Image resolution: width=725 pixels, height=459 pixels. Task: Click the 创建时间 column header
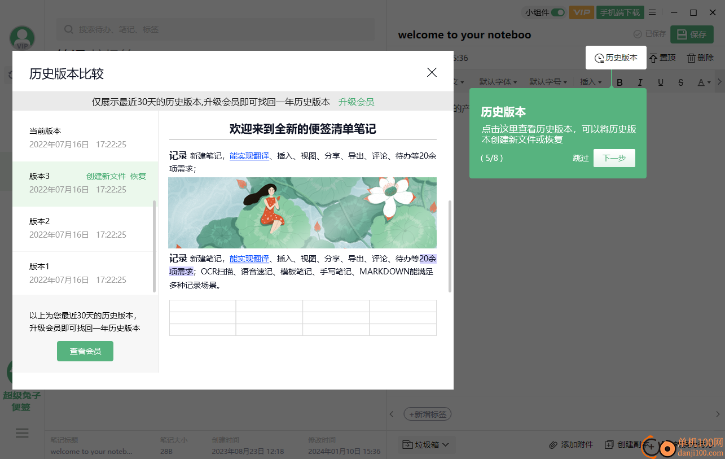(x=226, y=440)
